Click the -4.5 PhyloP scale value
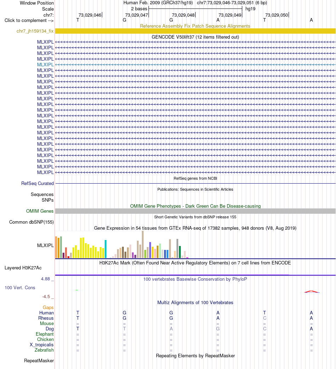This screenshot has height=369, width=336. point(46,297)
